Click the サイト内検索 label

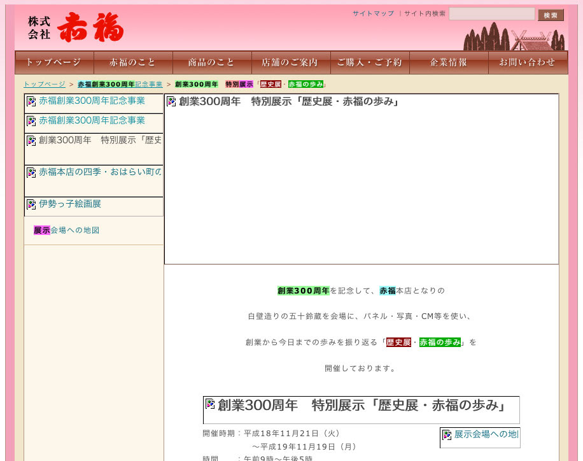pos(425,14)
